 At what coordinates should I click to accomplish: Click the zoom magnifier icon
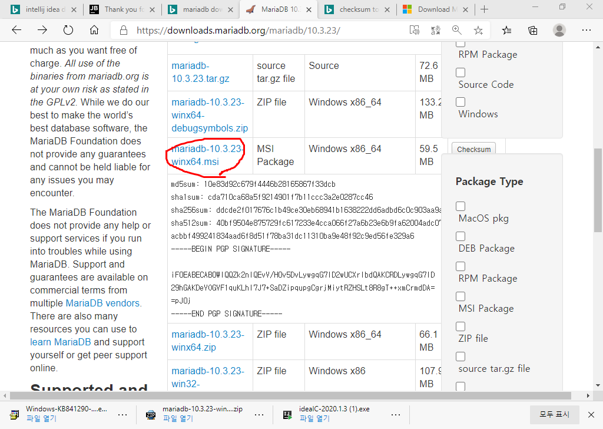[x=456, y=30]
